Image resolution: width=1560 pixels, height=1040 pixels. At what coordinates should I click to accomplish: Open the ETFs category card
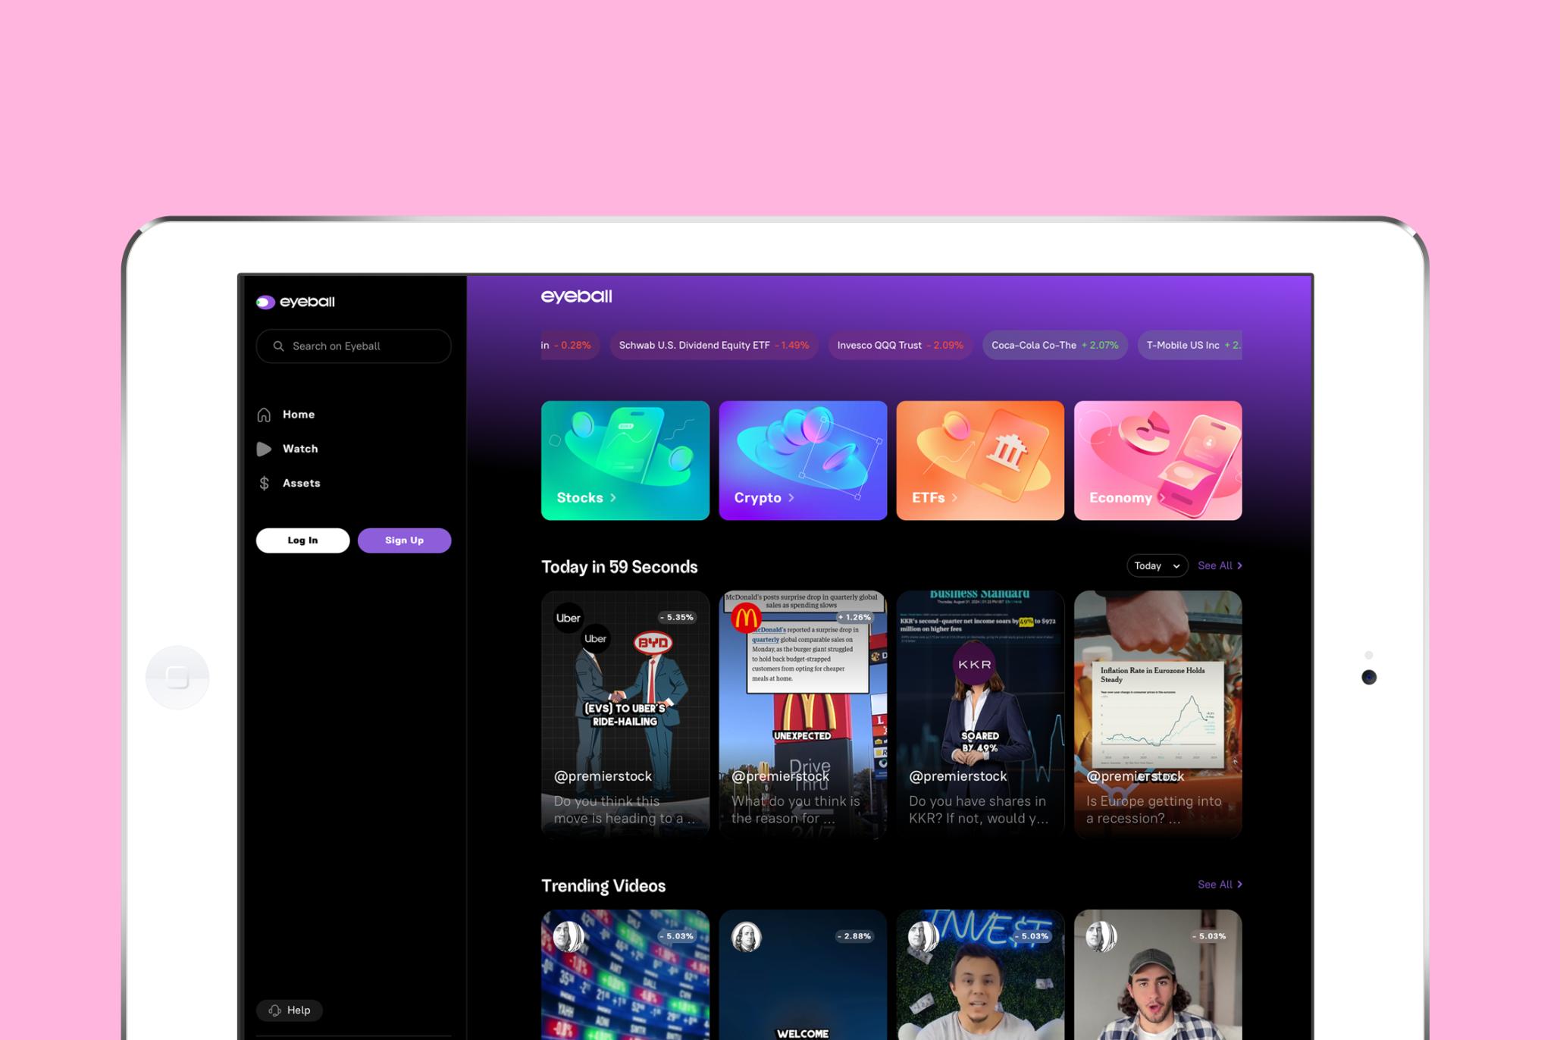[x=980, y=460]
